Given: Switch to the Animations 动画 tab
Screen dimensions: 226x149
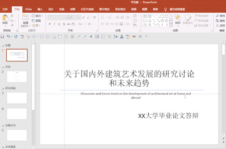Looking at the screenshot, I should (72, 10).
